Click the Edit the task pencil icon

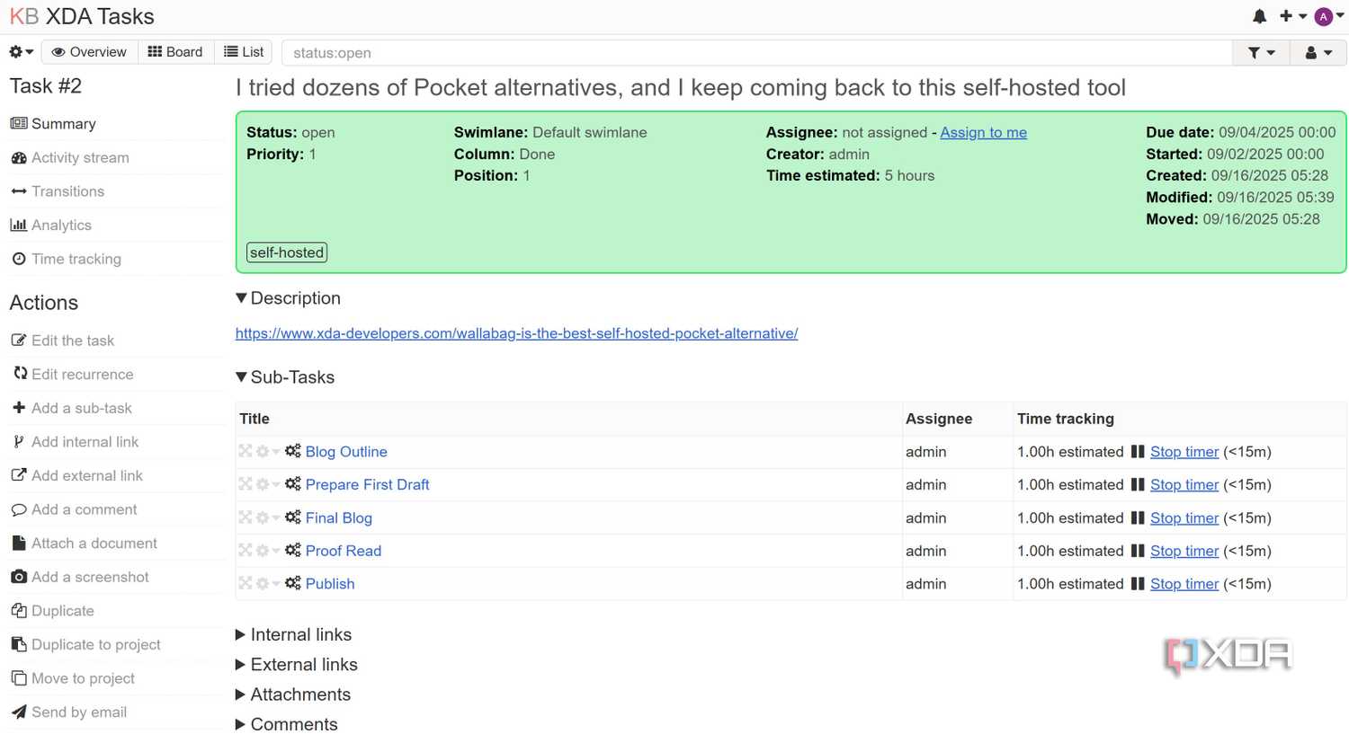click(x=19, y=340)
